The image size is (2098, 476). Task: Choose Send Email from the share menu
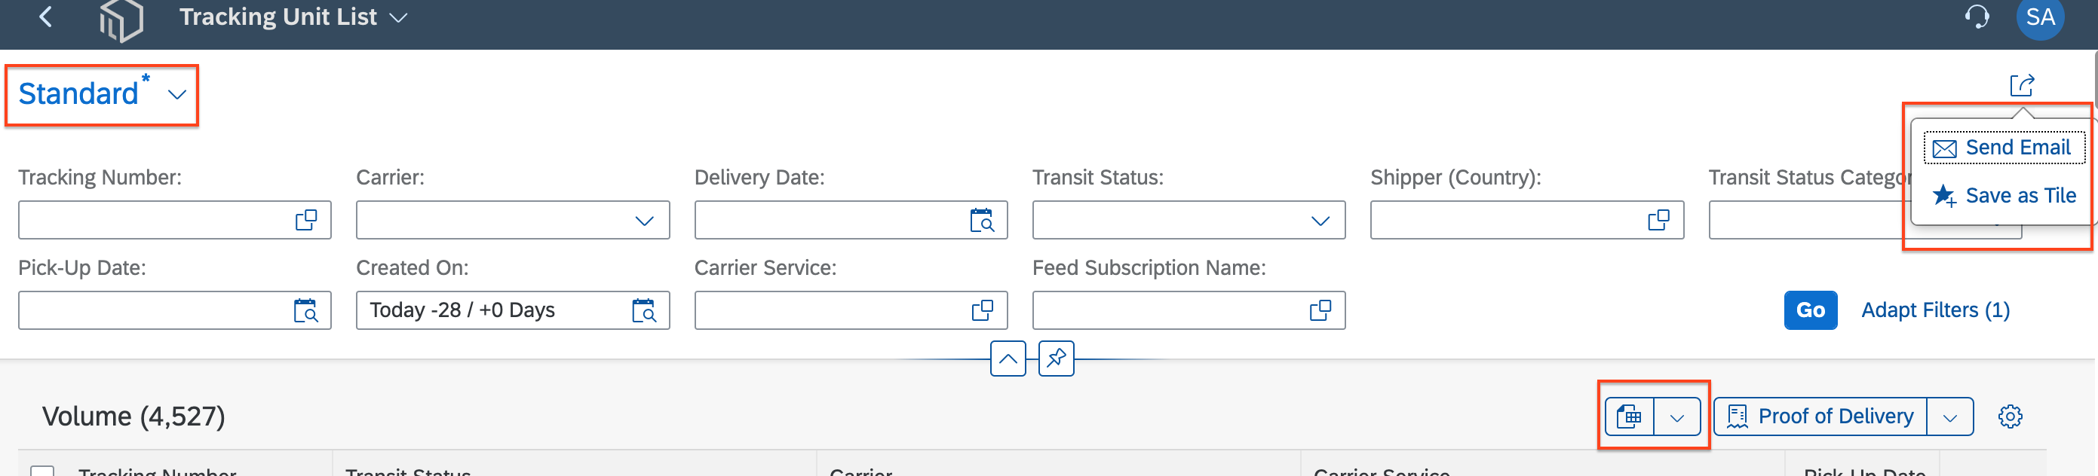(2002, 148)
